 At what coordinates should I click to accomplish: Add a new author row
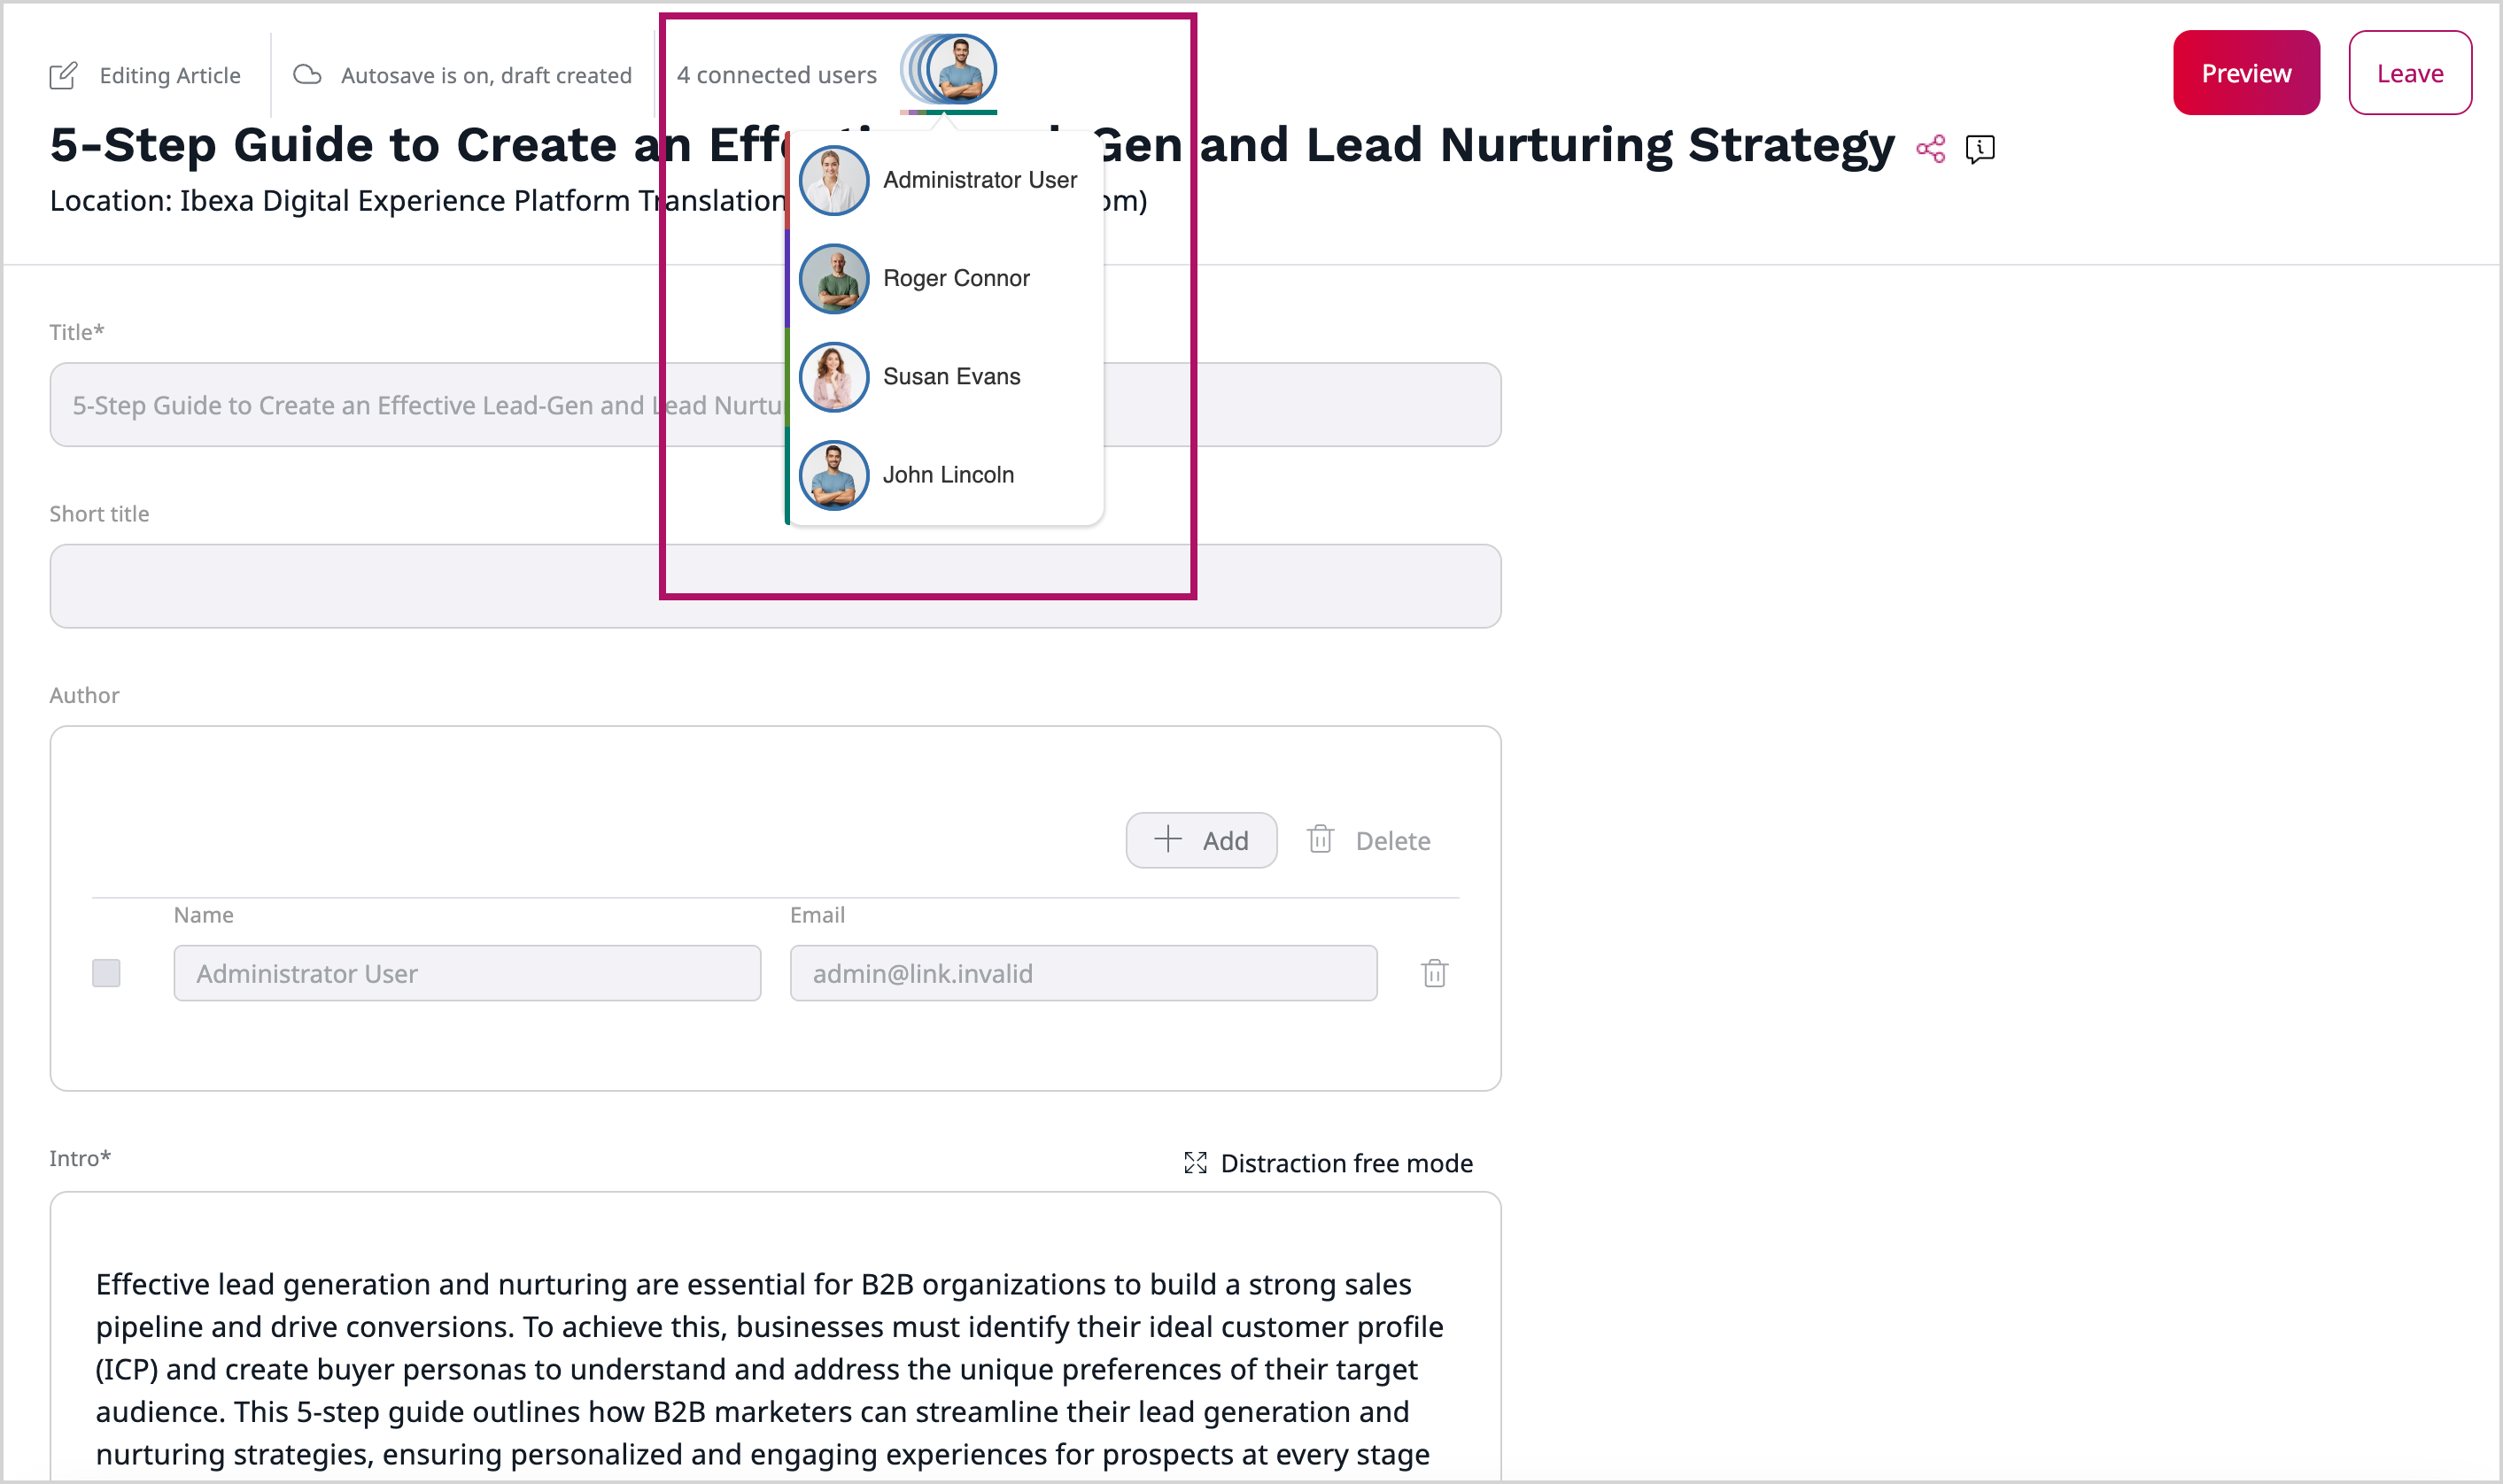(x=1200, y=840)
